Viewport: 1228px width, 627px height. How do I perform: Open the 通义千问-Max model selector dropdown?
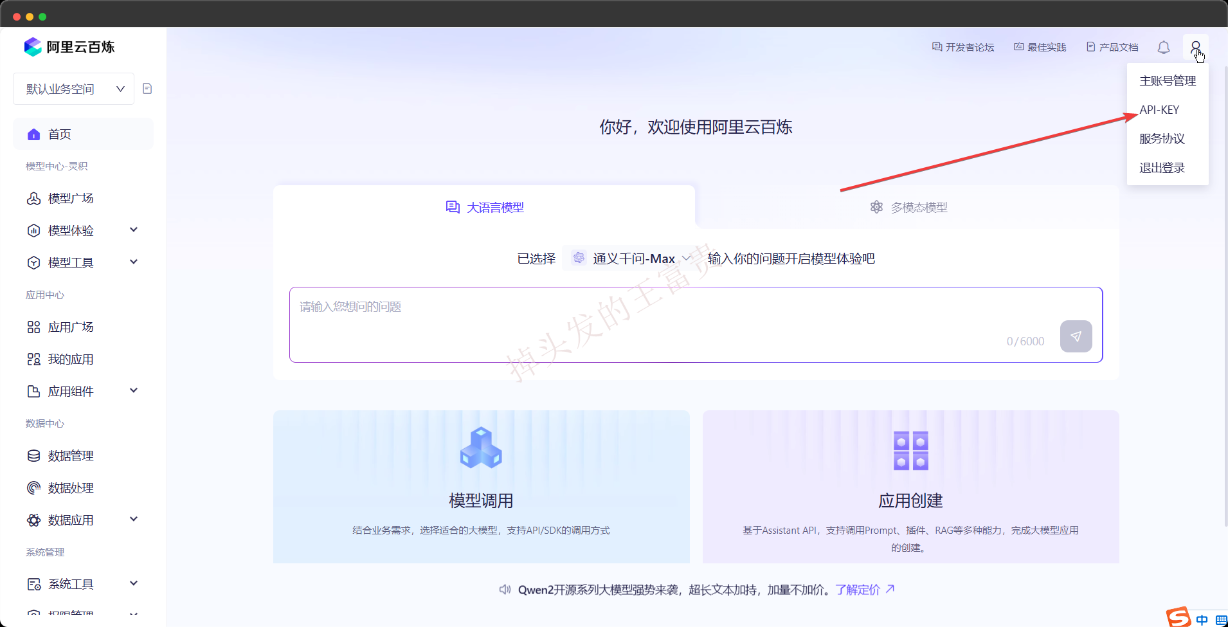click(x=631, y=258)
